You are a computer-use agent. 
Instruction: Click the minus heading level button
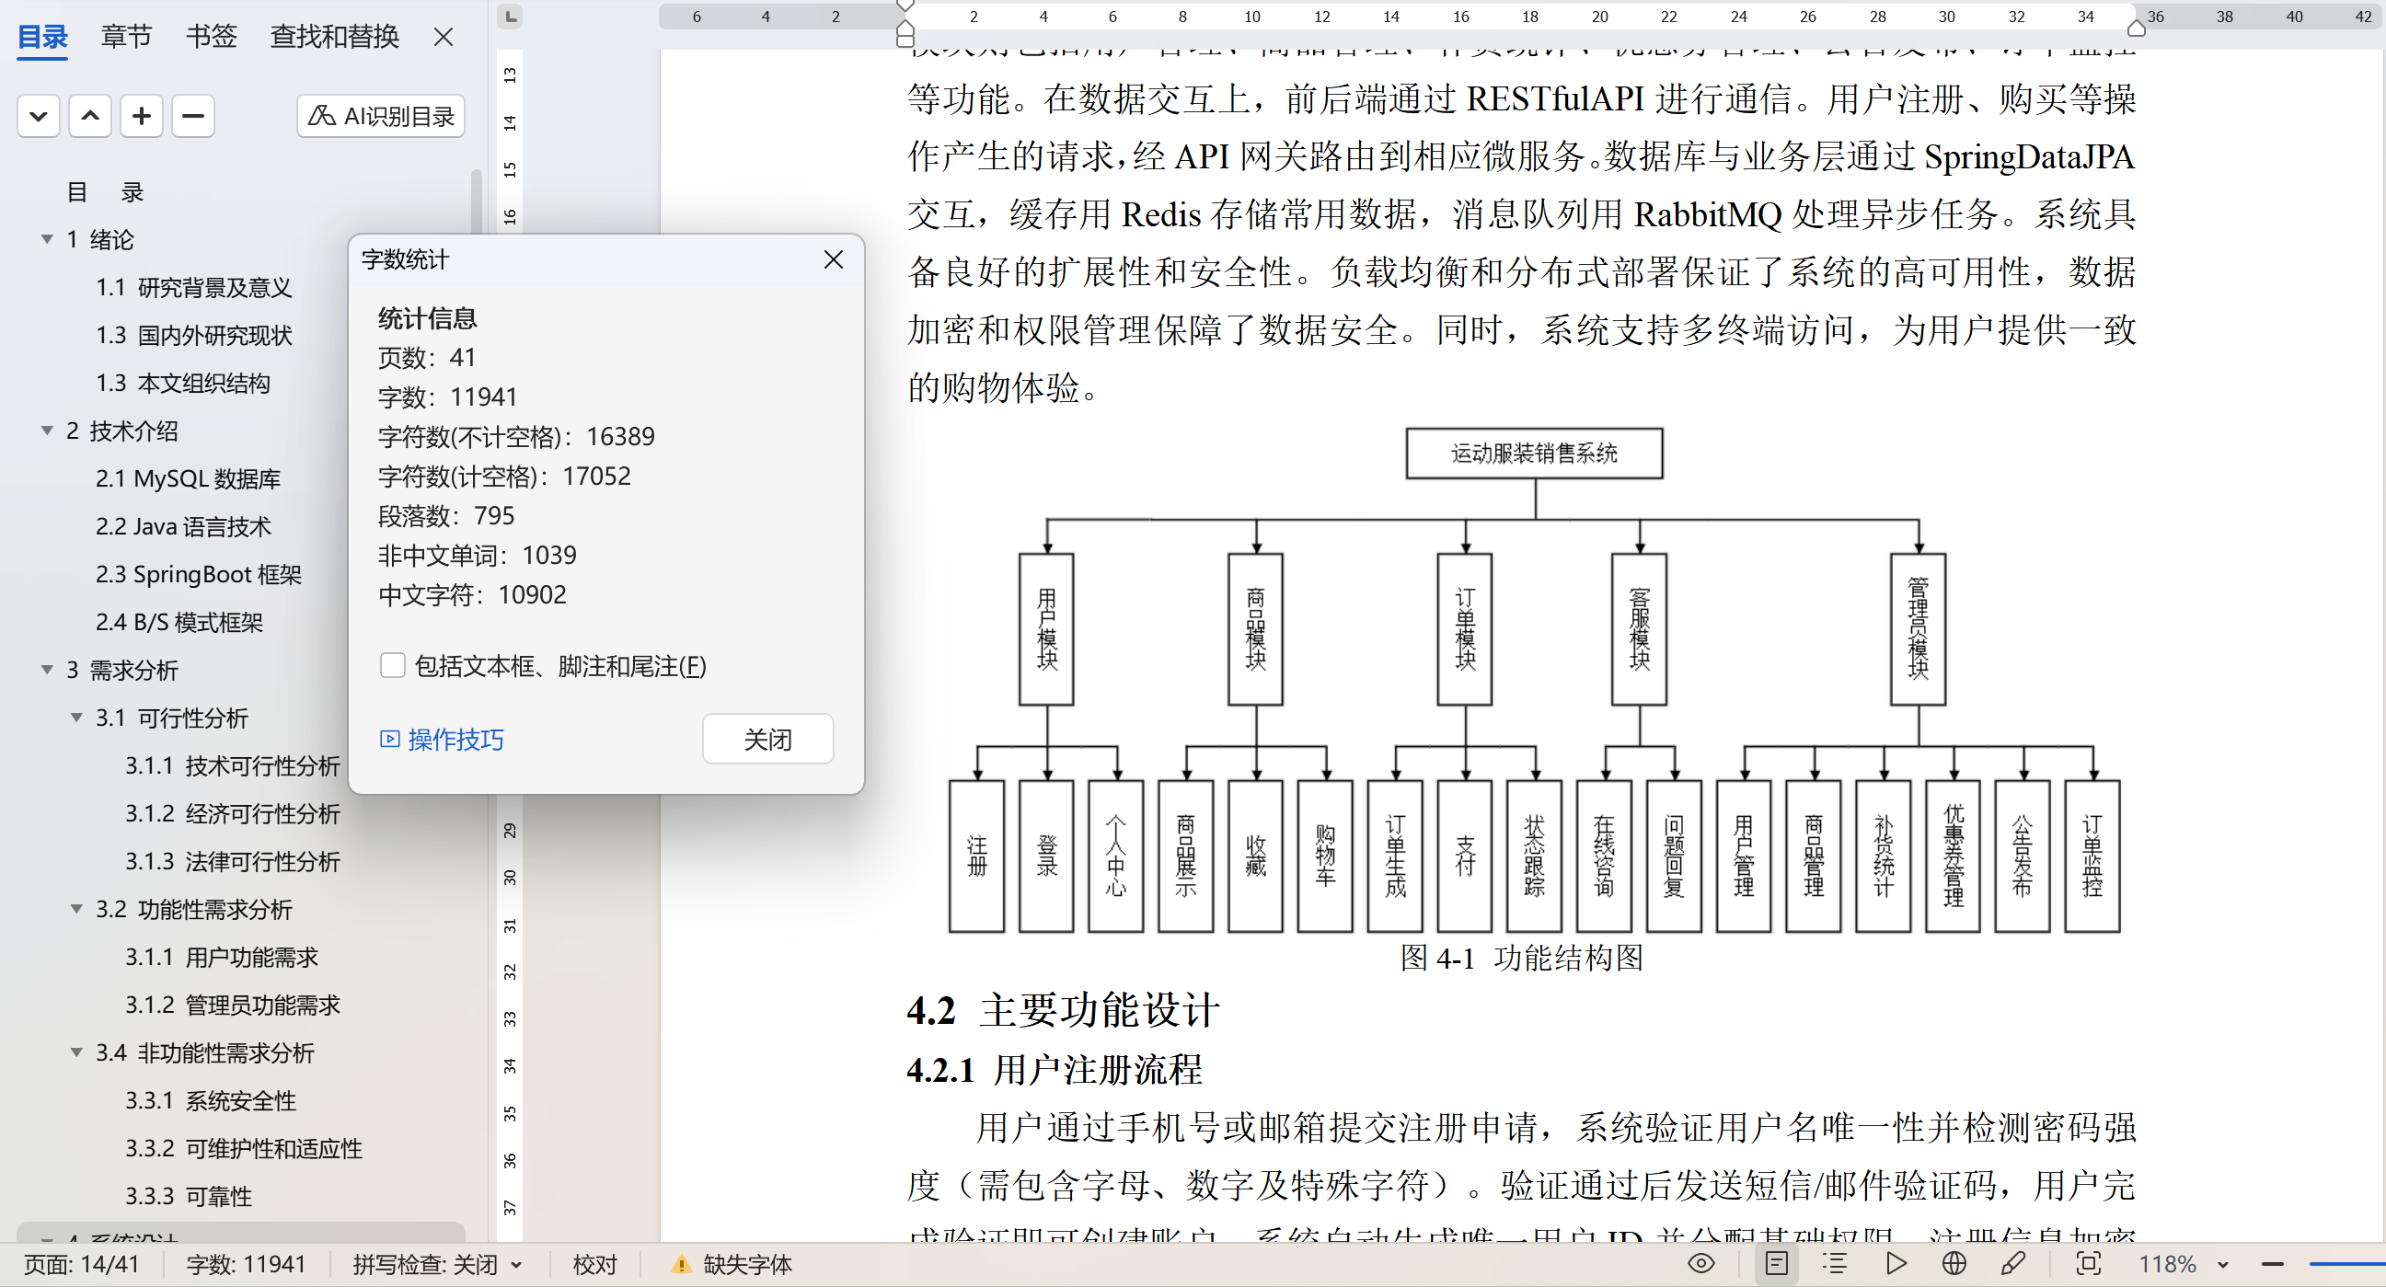(x=192, y=116)
